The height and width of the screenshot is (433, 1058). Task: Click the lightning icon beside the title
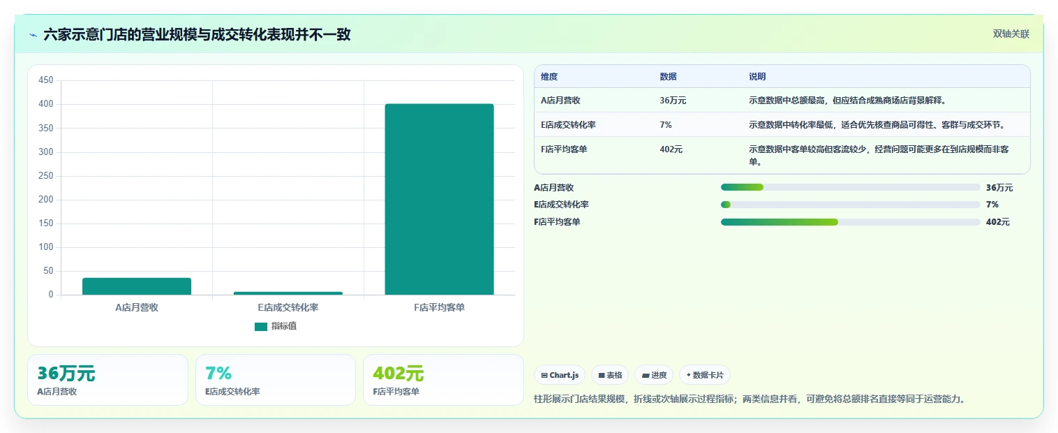point(33,34)
